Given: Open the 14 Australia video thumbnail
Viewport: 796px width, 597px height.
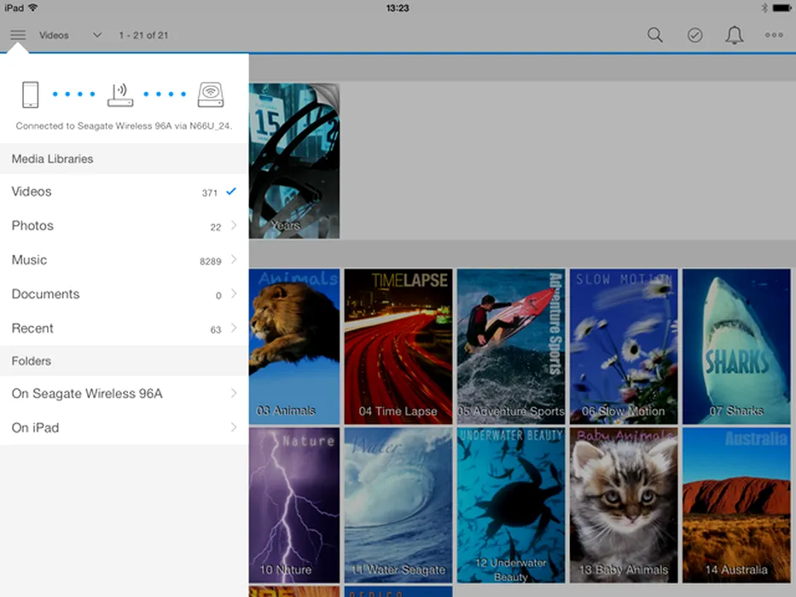Looking at the screenshot, I should 735,503.
